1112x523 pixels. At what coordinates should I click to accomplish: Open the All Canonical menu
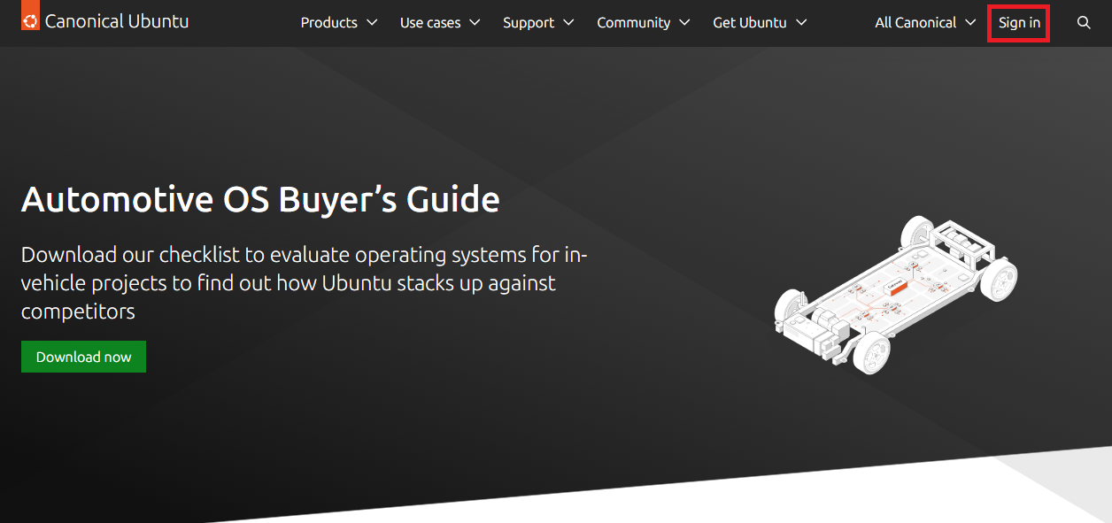925,23
